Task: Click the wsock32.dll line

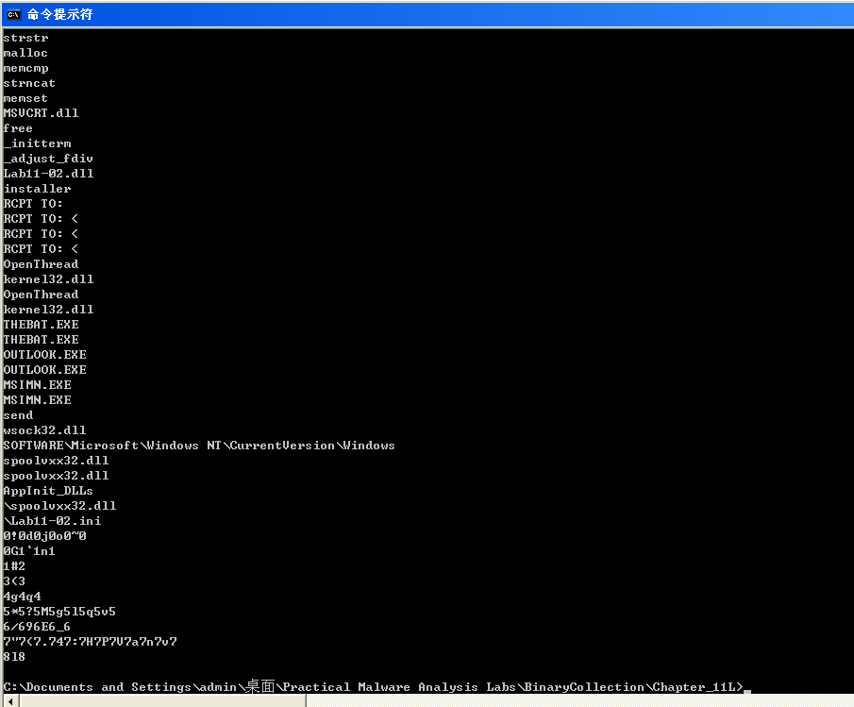Action: 44,430
